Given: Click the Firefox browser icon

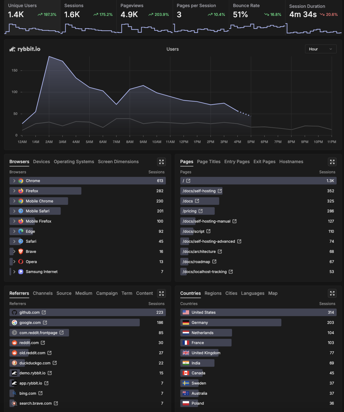Looking at the screenshot, I should (x=21, y=191).
